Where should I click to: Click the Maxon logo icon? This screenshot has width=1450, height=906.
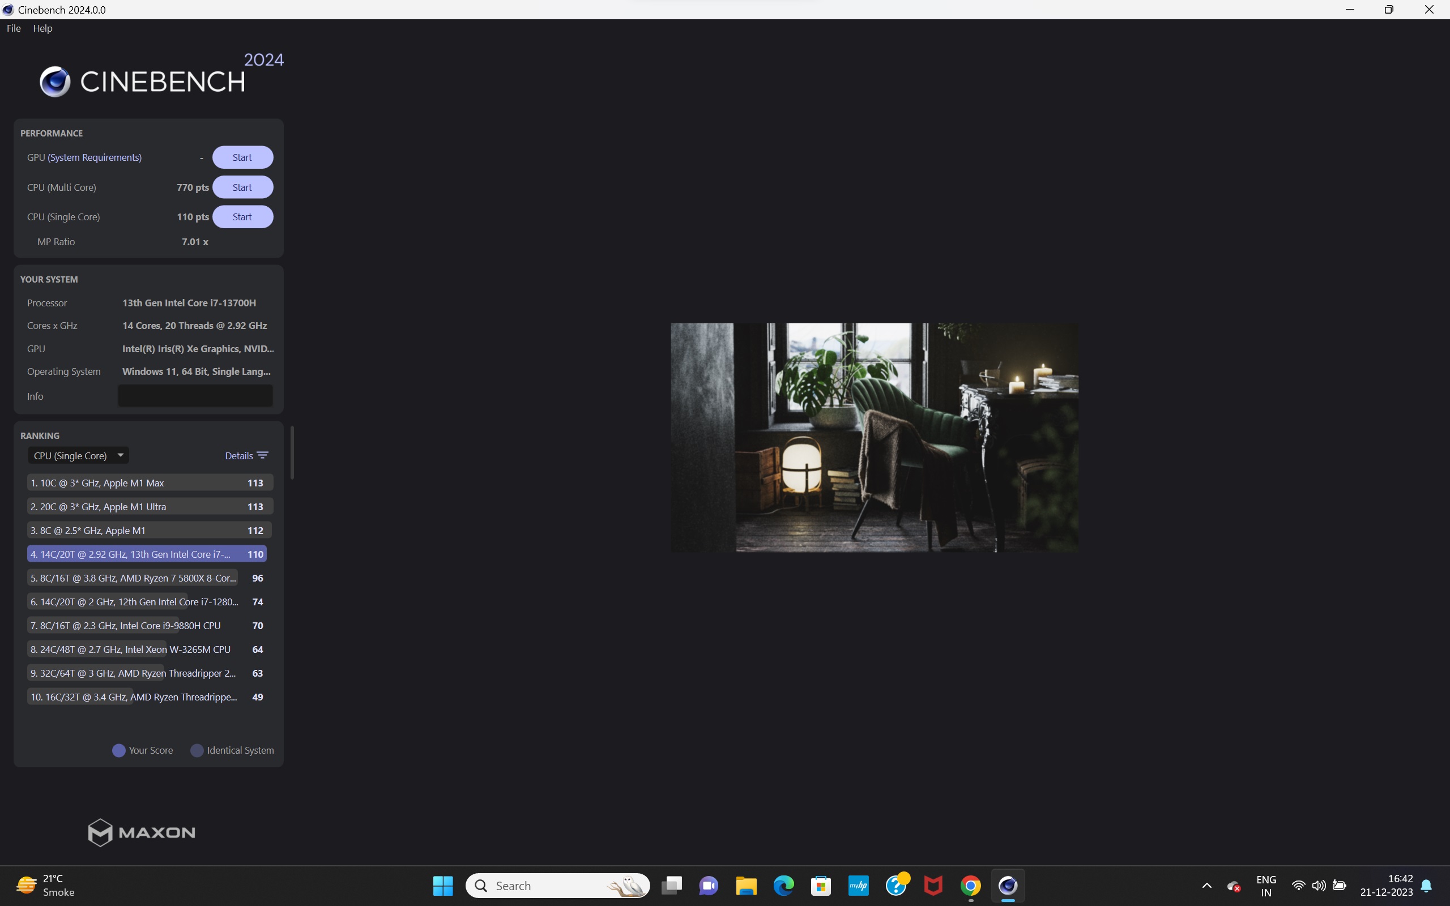100,832
